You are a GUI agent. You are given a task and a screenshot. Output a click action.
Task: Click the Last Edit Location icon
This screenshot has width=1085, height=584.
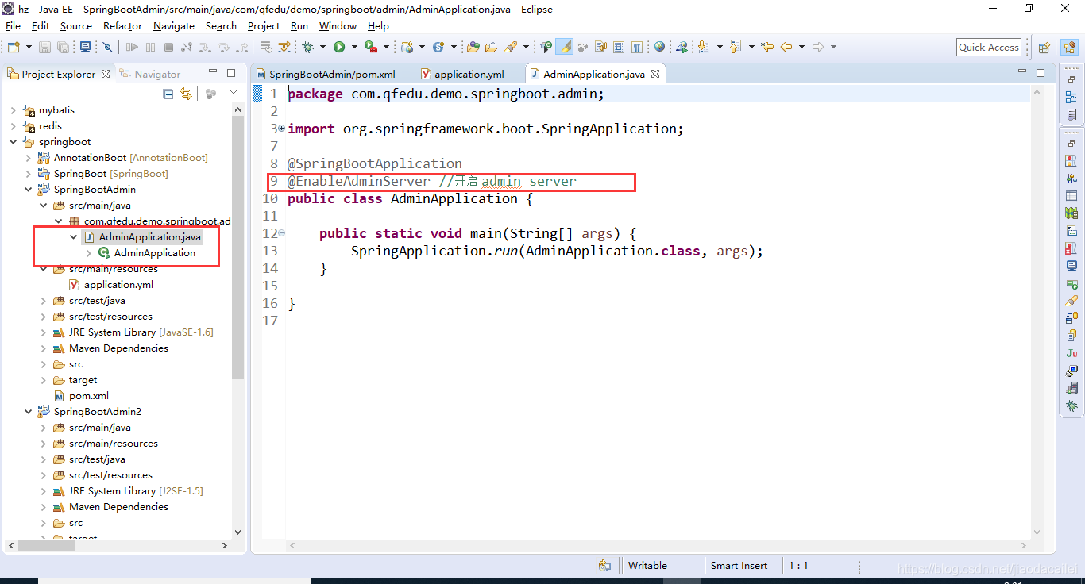click(x=767, y=48)
